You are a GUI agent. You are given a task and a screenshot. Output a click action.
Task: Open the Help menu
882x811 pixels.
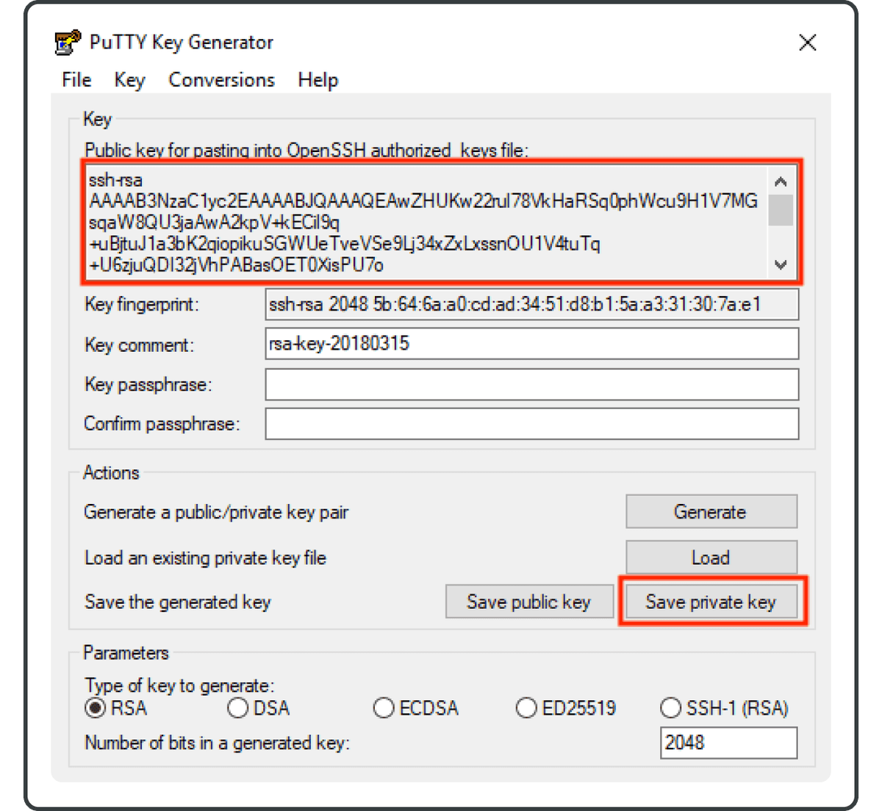[x=318, y=79]
